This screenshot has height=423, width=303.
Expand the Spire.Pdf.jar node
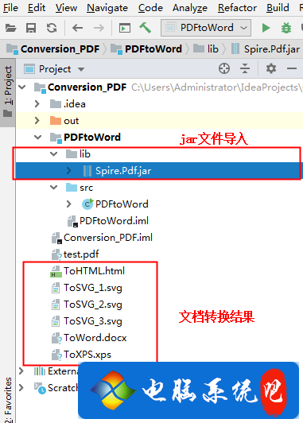tap(69, 171)
